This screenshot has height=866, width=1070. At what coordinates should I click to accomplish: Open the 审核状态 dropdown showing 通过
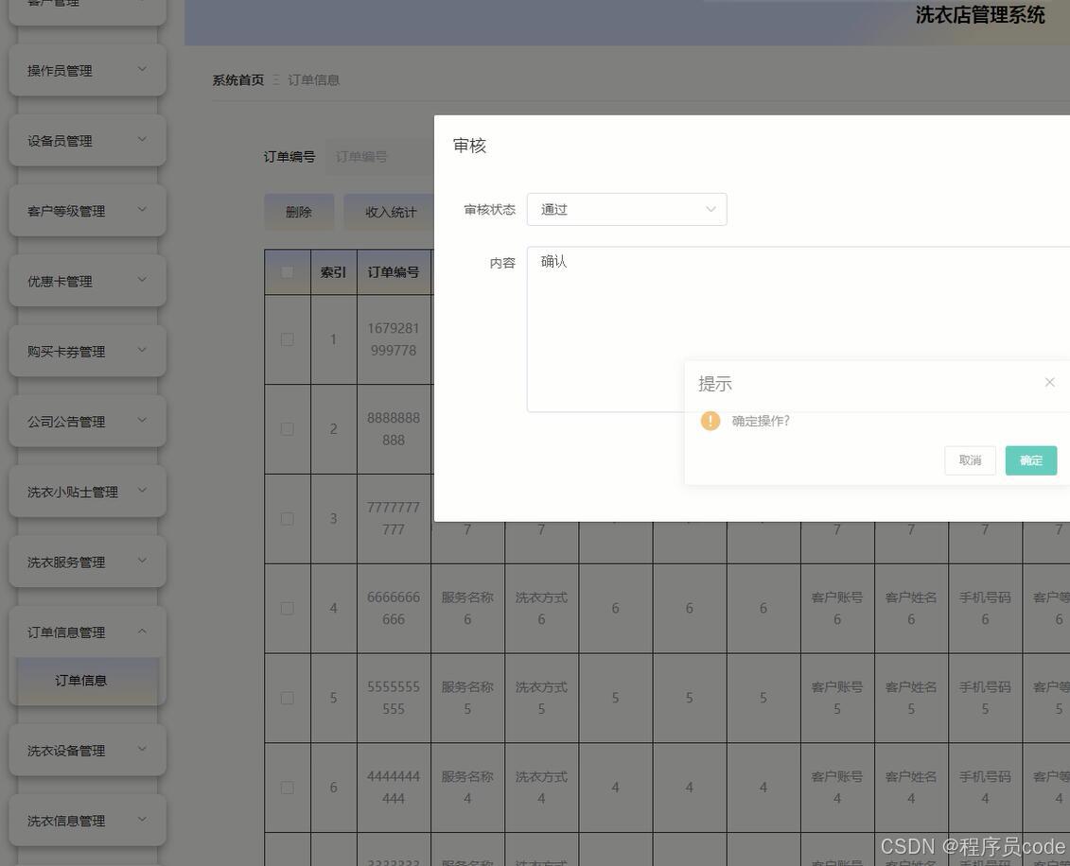[626, 209]
